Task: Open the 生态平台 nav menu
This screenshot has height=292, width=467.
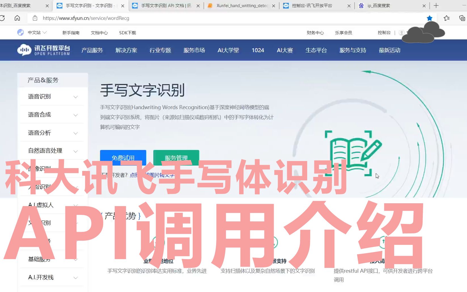Action: [316, 50]
